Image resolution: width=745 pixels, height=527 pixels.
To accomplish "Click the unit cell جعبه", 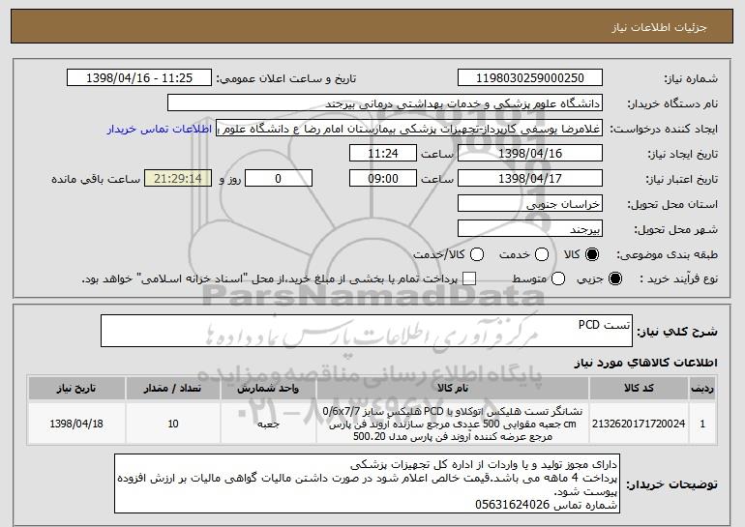I will (268, 424).
